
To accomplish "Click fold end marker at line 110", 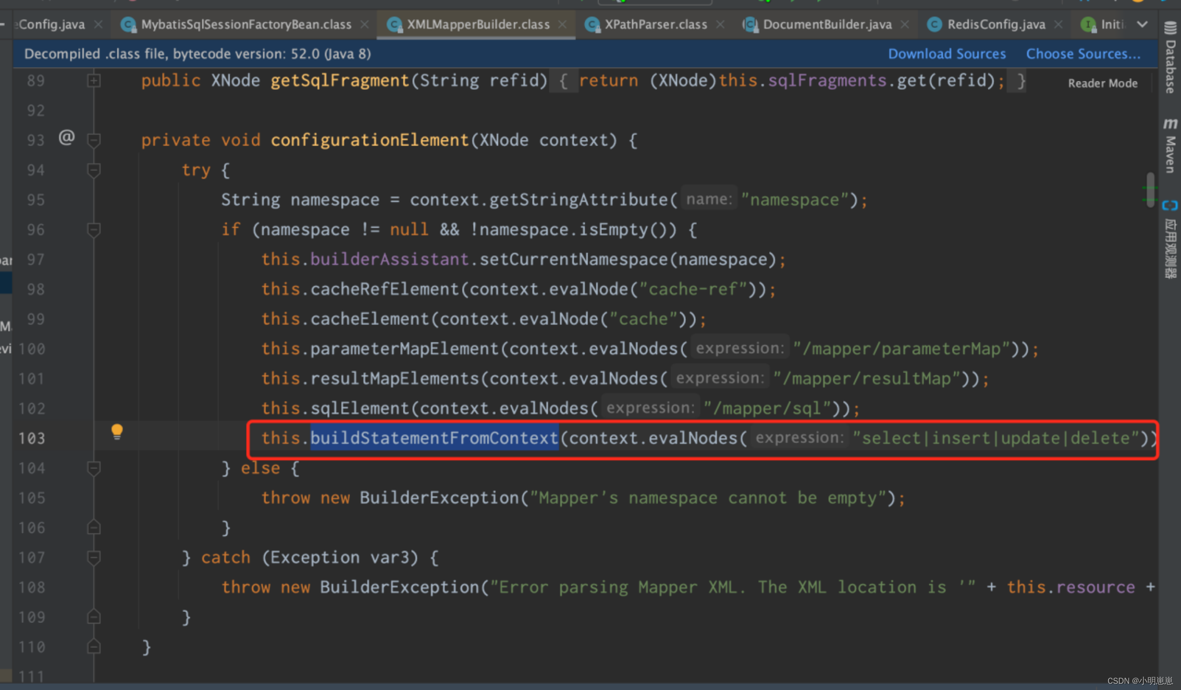I will tap(94, 646).
